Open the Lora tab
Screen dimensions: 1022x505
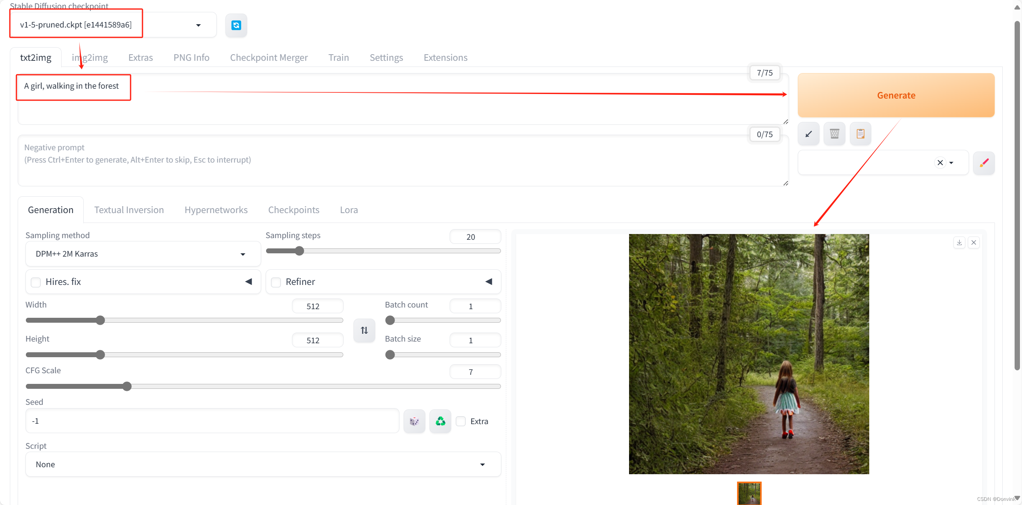coord(349,210)
